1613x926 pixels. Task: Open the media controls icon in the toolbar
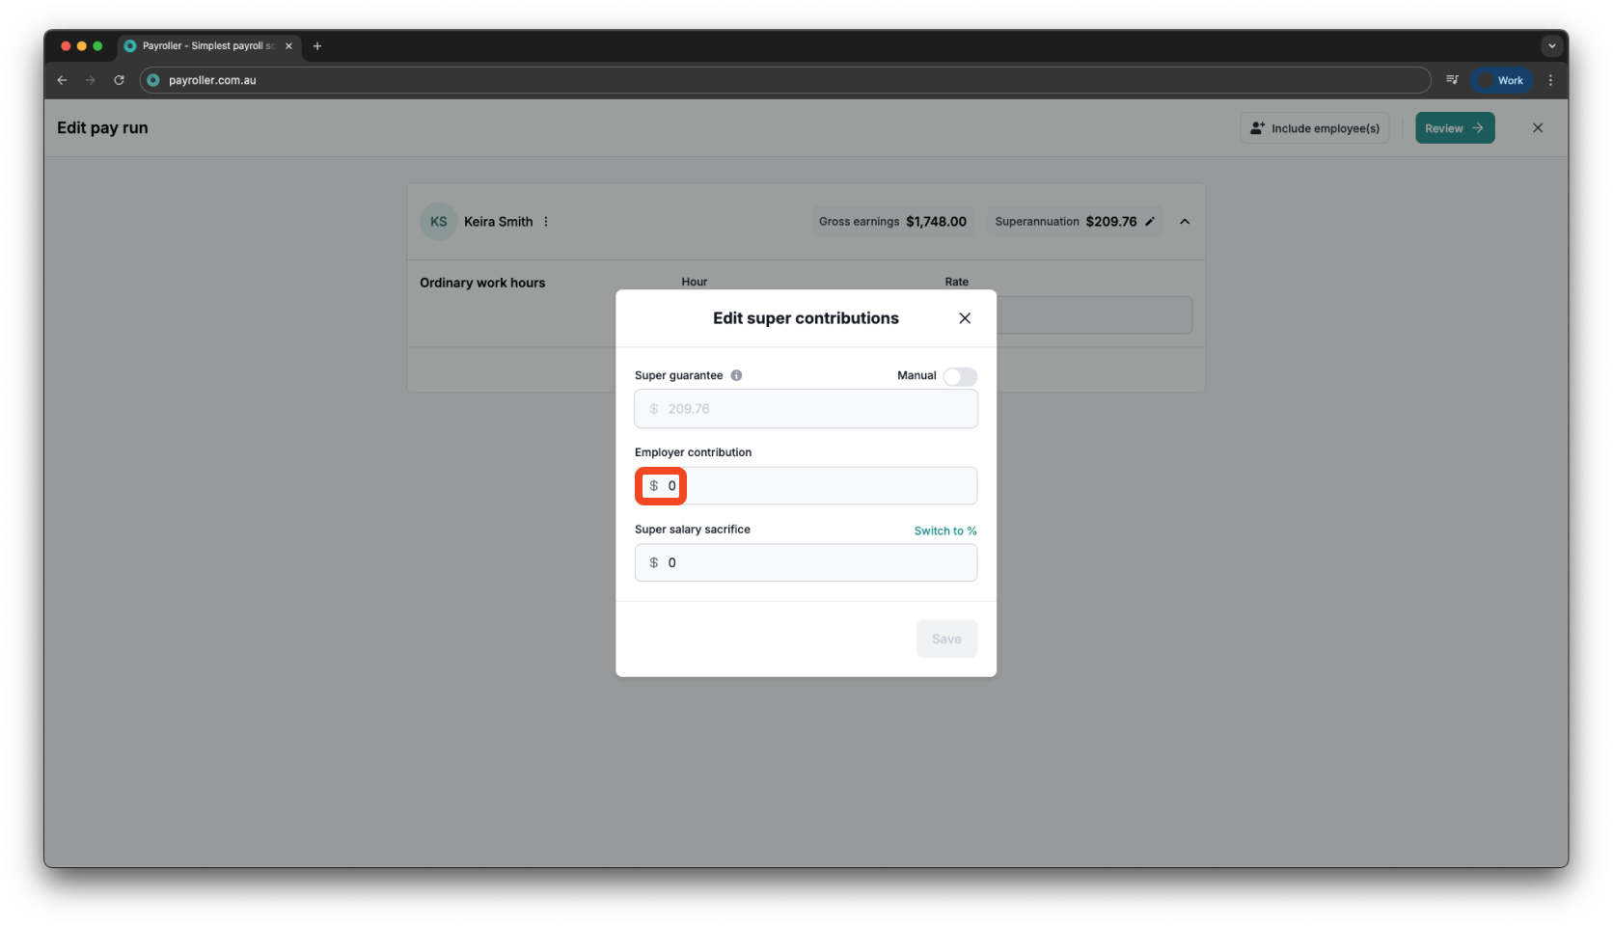click(x=1451, y=80)
